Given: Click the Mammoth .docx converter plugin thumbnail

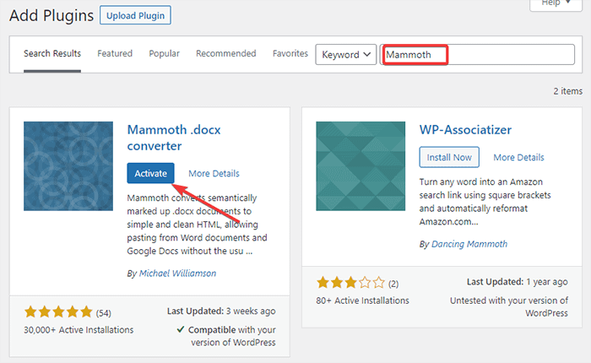Looking at the screenshot, I should pyautogui.click(x=68, y=166).
